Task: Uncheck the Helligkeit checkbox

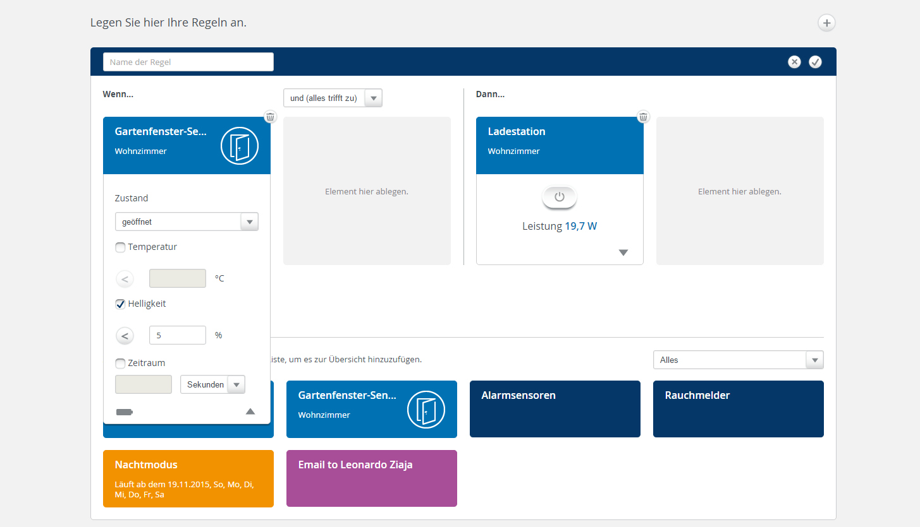Action: [120, 304]
